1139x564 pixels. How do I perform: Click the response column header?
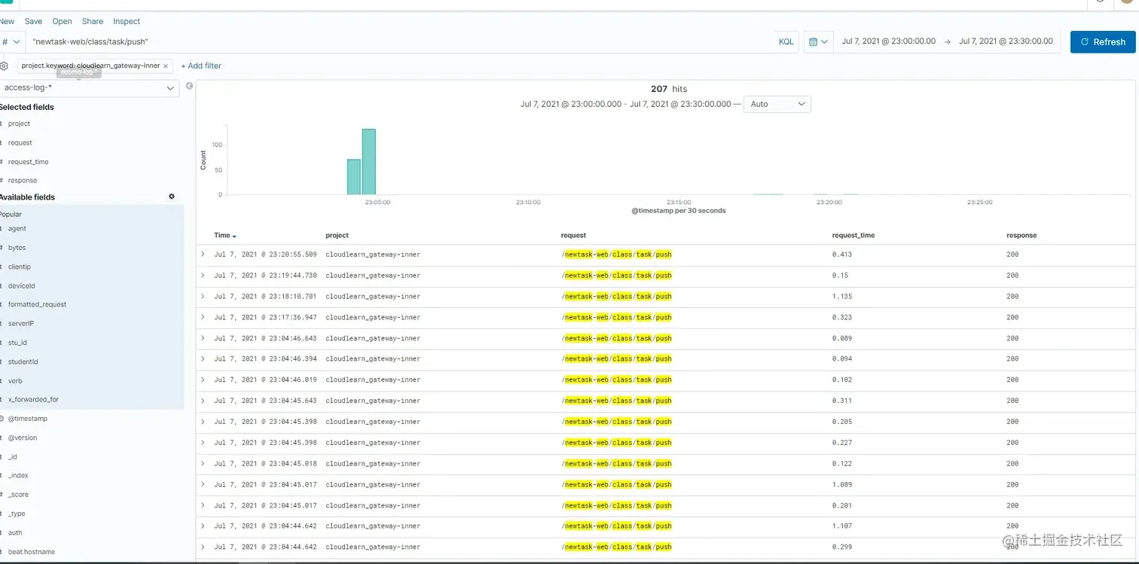(1021, 236)
